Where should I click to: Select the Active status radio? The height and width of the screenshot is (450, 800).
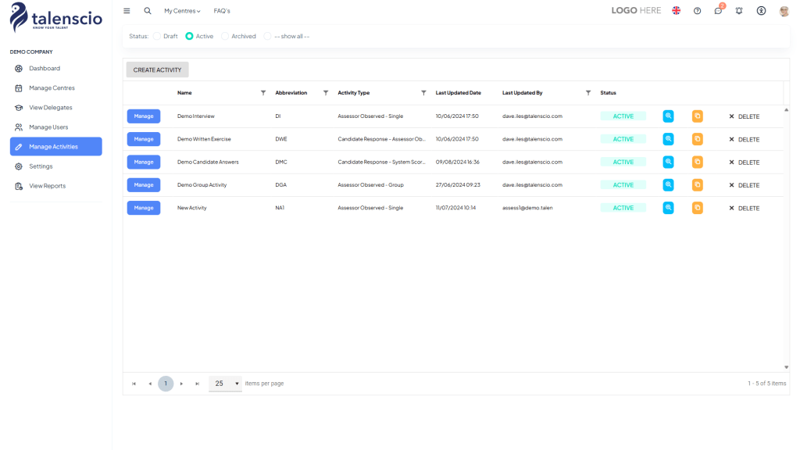pyautogui.click(x=189, y=36)
